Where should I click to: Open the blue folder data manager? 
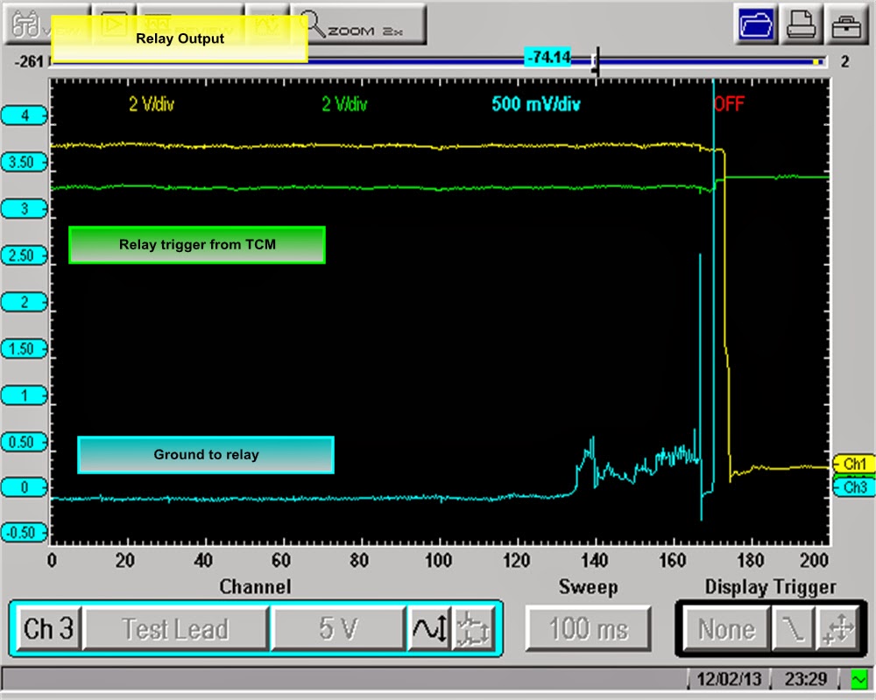pyautogui.click(x=757, y=24)
